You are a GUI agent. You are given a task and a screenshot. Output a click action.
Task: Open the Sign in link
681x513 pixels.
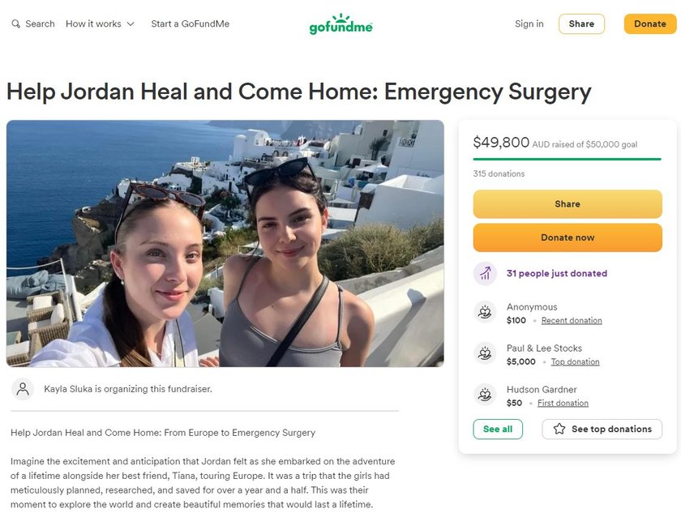point(529,24)
